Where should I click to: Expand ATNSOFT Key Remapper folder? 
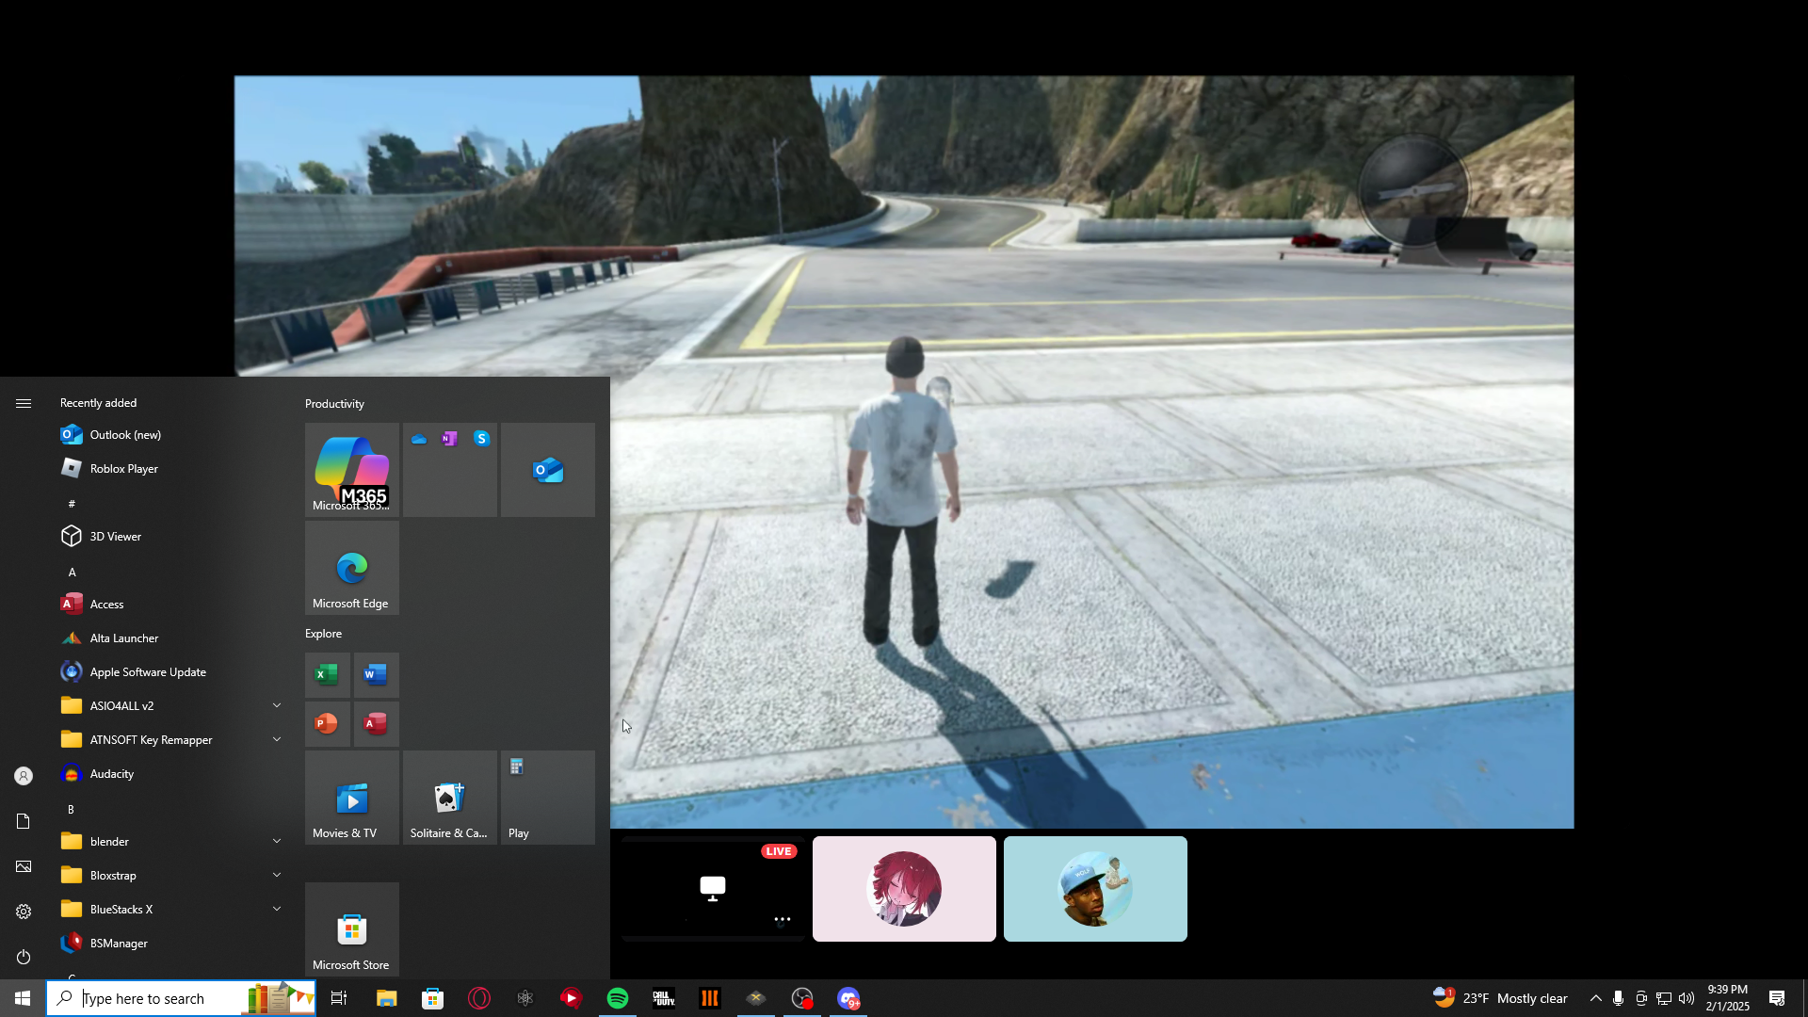[276, 739]
